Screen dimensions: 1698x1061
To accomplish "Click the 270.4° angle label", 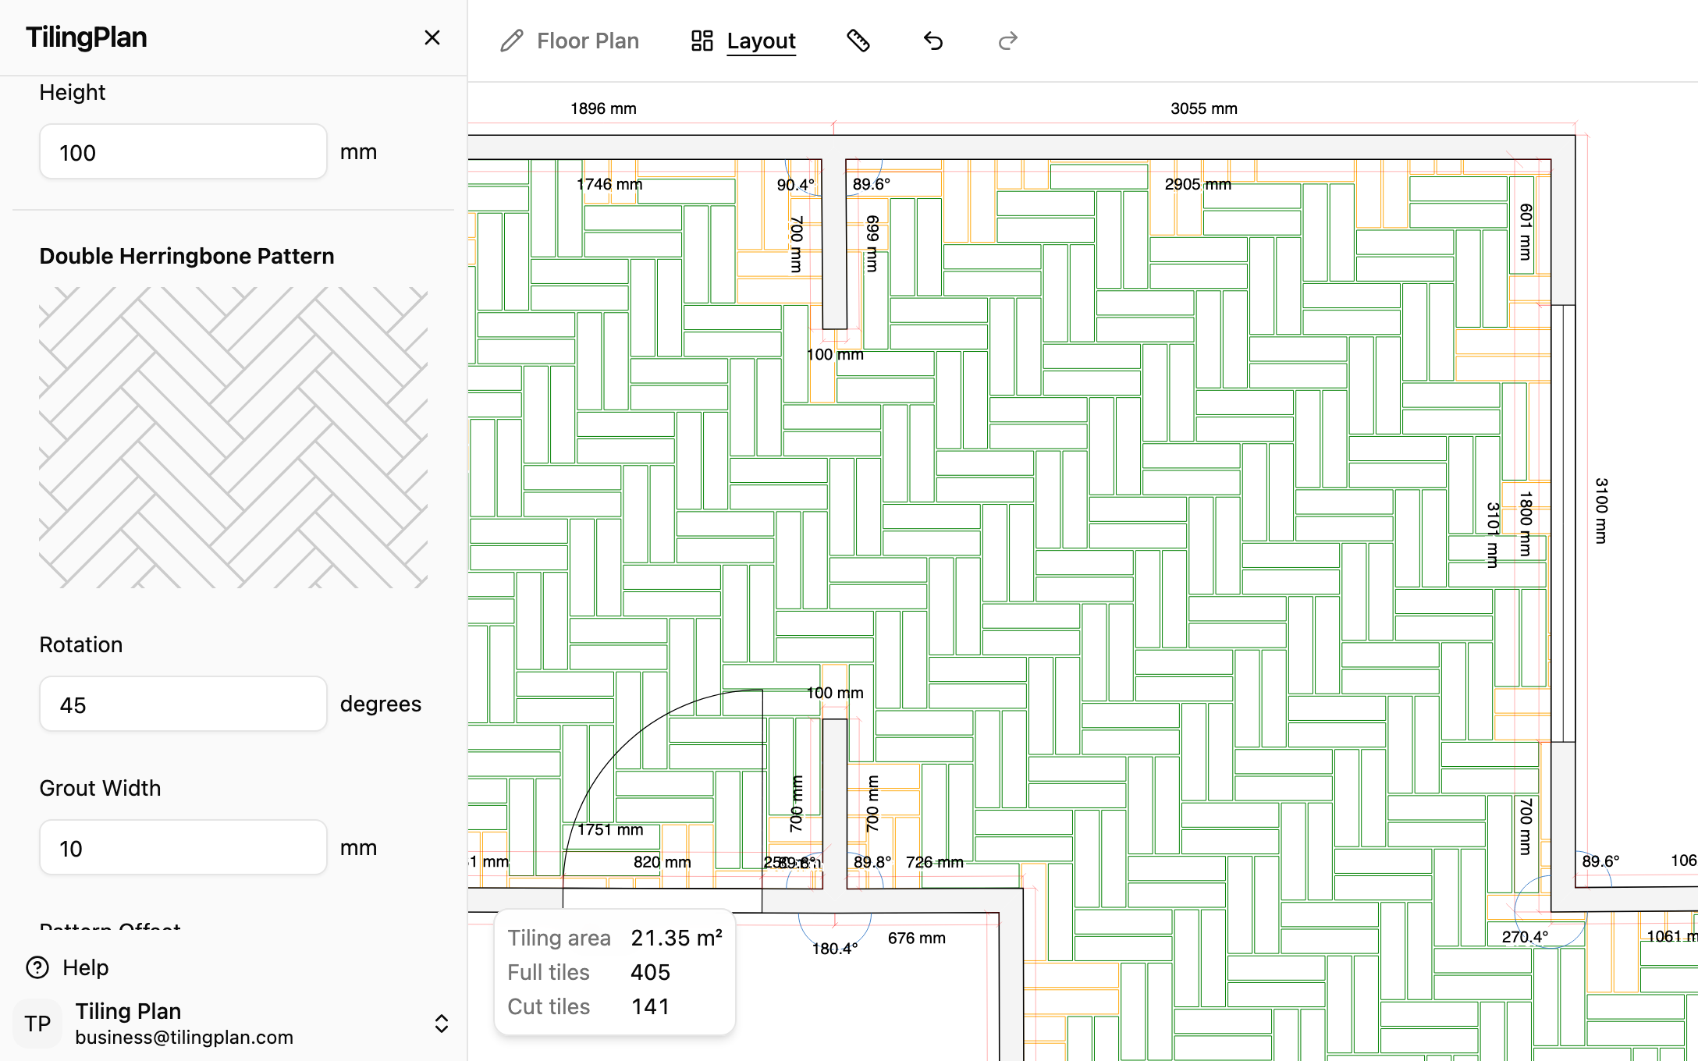I will tap(1525, 937).
